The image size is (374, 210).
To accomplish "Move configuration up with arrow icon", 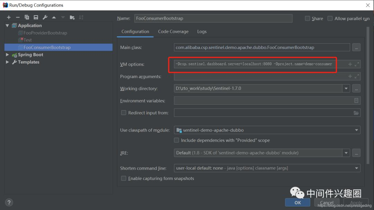I will click(54, 17).
